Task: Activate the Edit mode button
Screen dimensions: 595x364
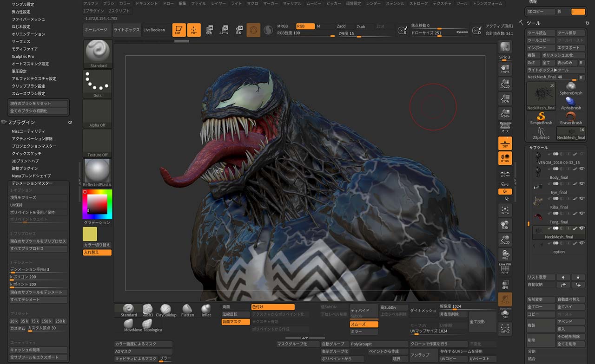Action: (x=179, y=30)
